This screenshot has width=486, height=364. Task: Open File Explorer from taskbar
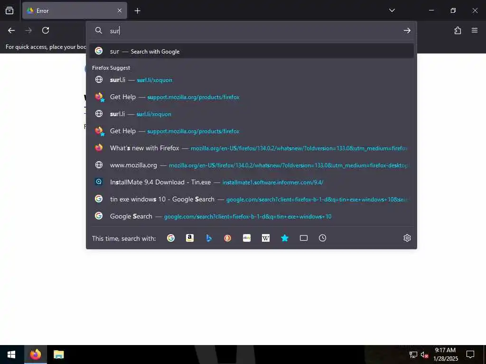[58, 355]
